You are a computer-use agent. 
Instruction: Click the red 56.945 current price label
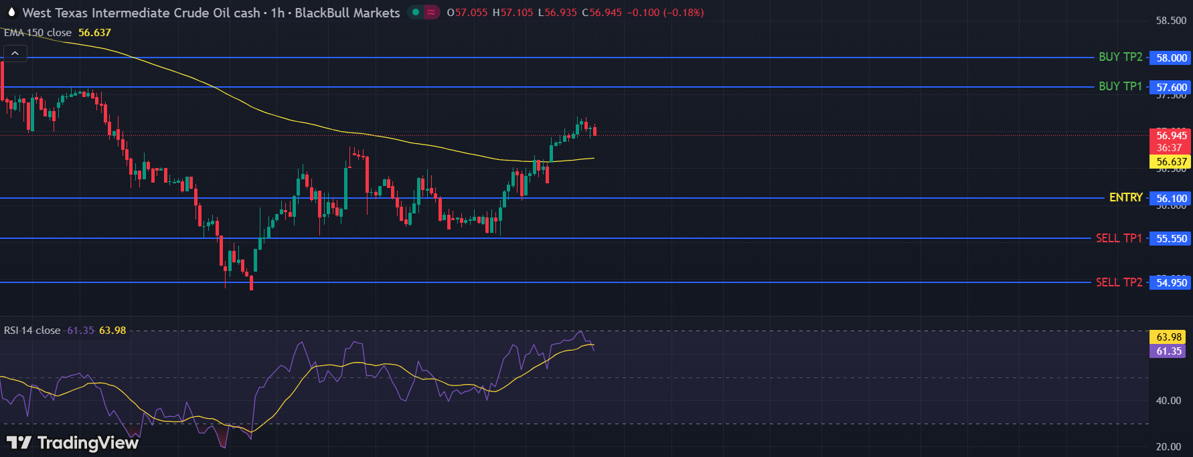1171,136
